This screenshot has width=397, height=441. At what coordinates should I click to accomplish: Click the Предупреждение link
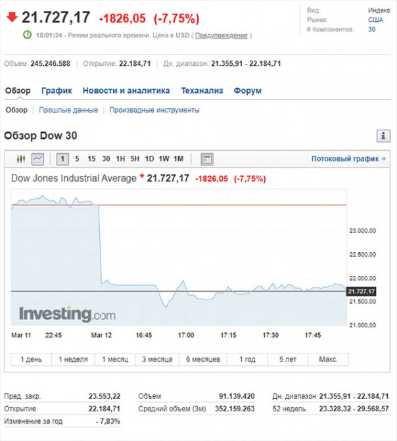222,36
